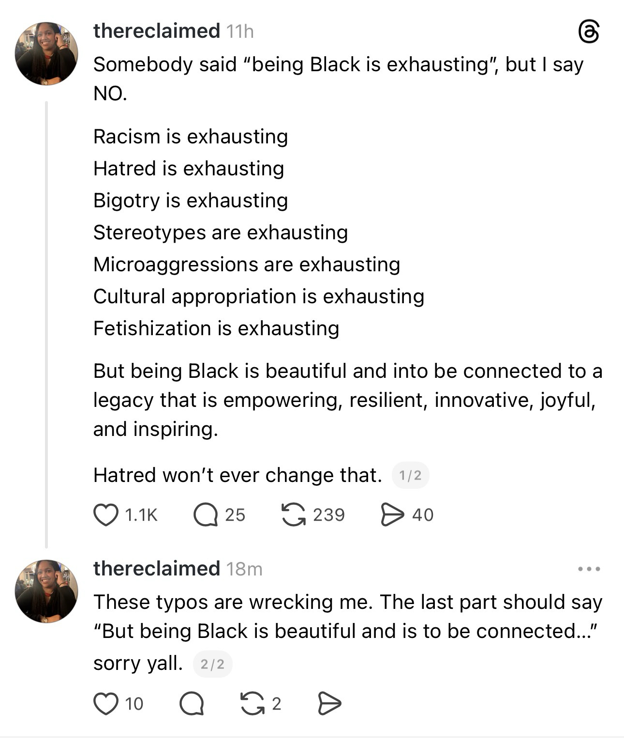View the 1.1K likes count

(141, 515)
